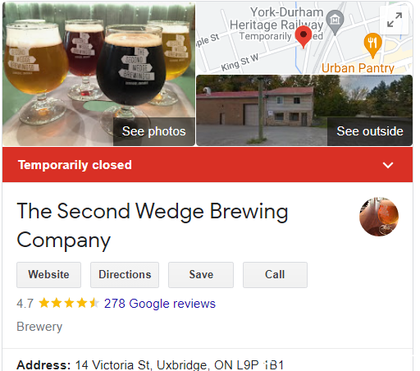Select the Urban Pantry restaurant marker

point(372,45)
